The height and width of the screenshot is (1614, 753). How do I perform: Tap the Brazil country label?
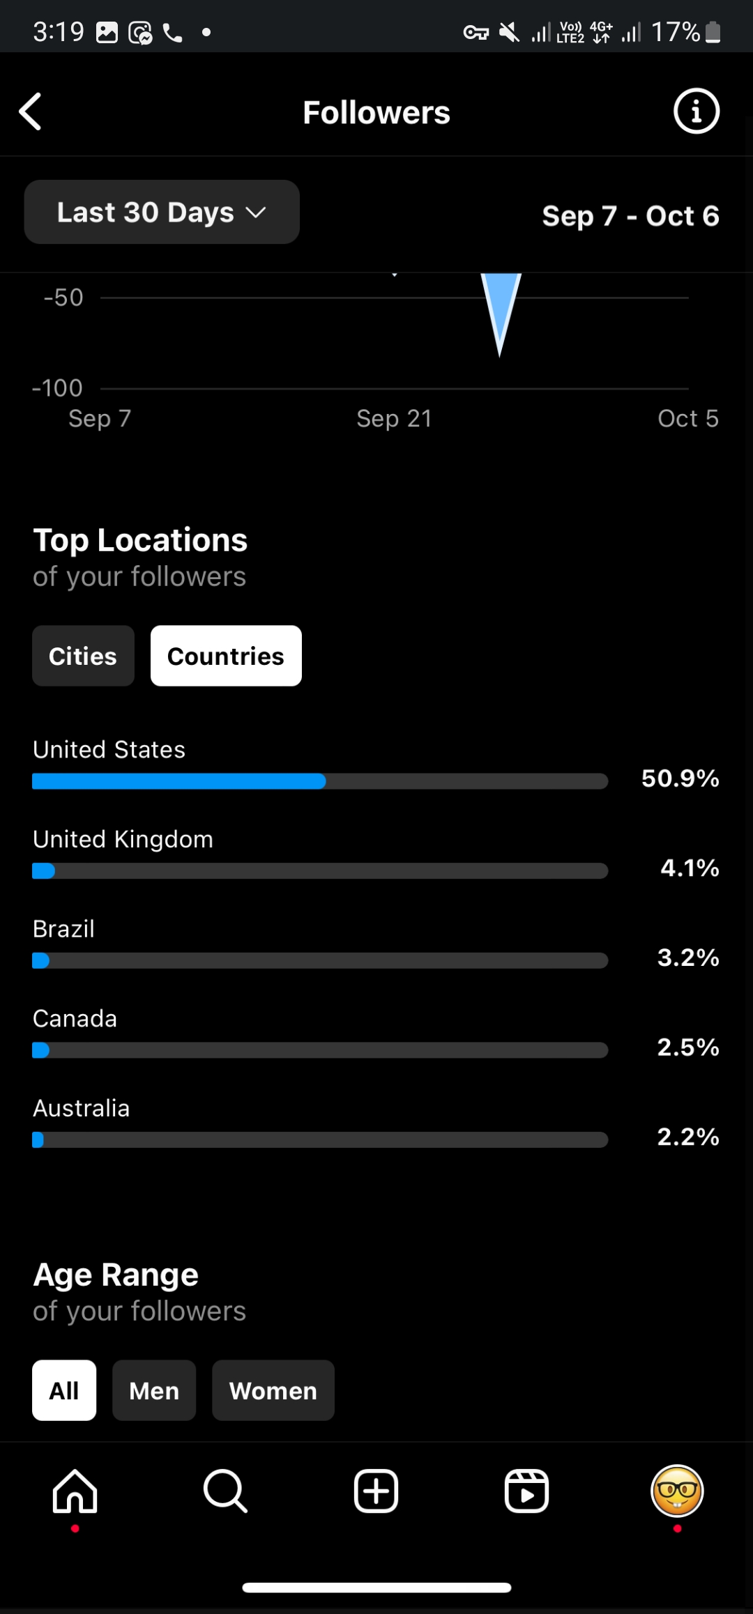click(x=63, y=929)
